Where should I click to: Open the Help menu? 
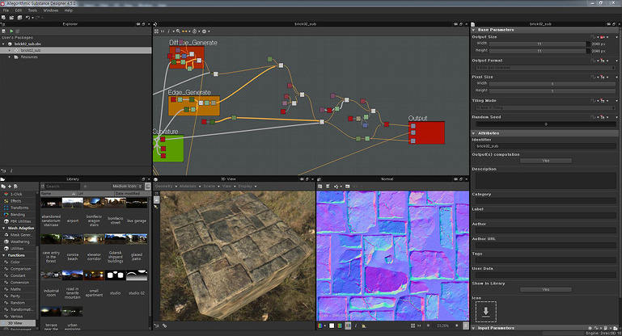(x=69, y=10)
